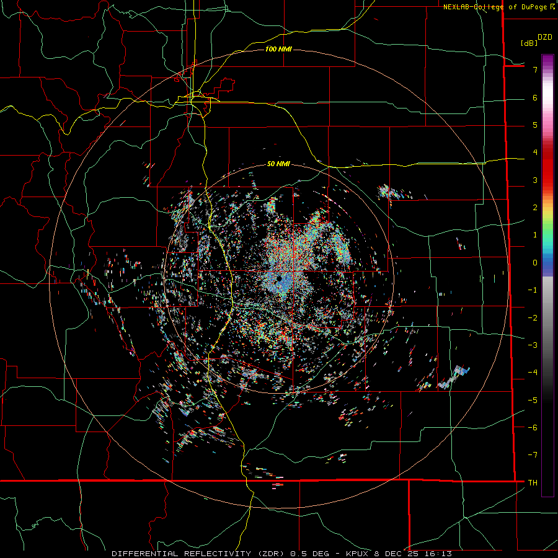Click the scale value 3 label
This screenshot has height=558, width=558.
pyautogui.click(x=535, y=180)
